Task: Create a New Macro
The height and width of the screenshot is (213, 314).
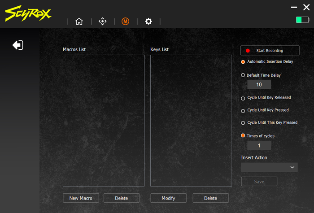Action: coord(81,198)
